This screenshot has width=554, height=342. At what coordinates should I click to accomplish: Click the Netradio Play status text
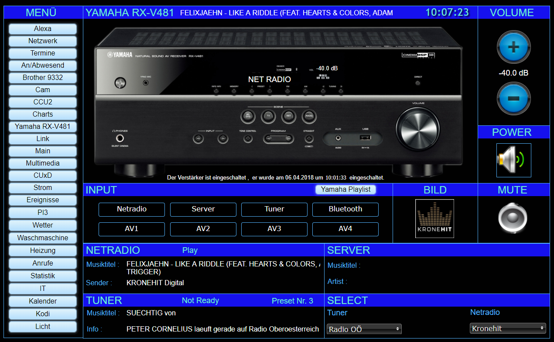(x=190, y=251)
